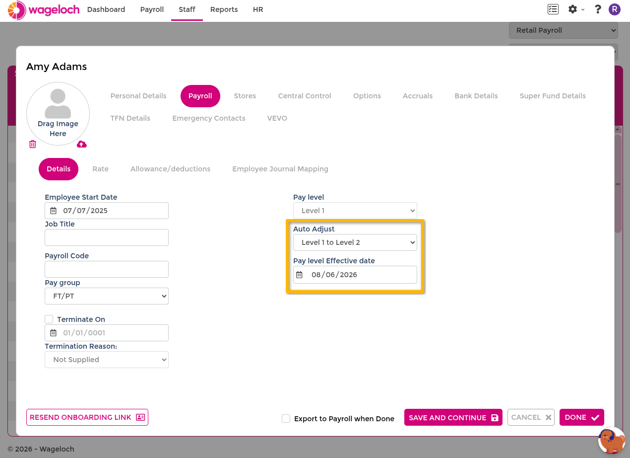Click the Drag Image Here avatar placeholder
This screenshot has width=630, height=458.
point(58,114)
